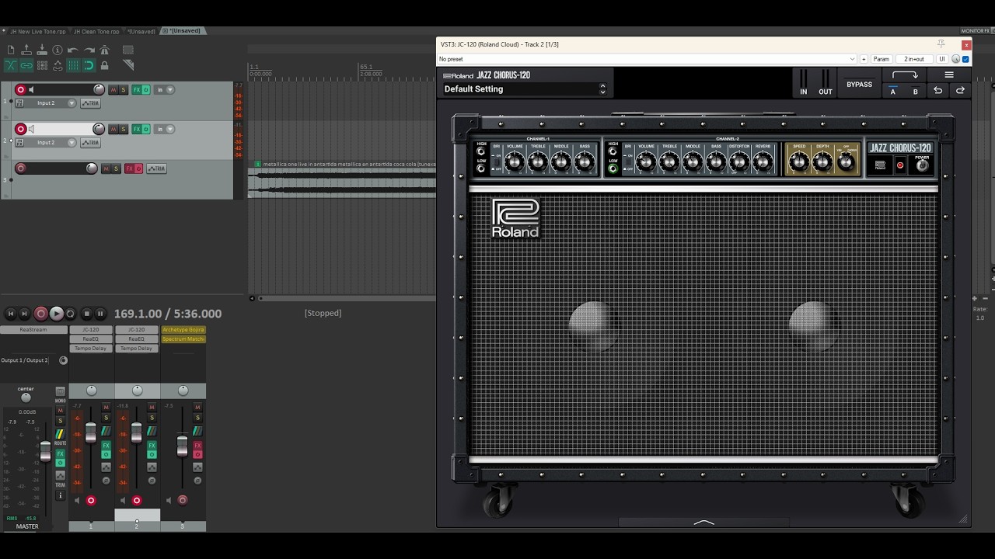This screenshot has height=559, width=995.
Task: Click mixer track 1 pan knob
Action: [91, 391]
